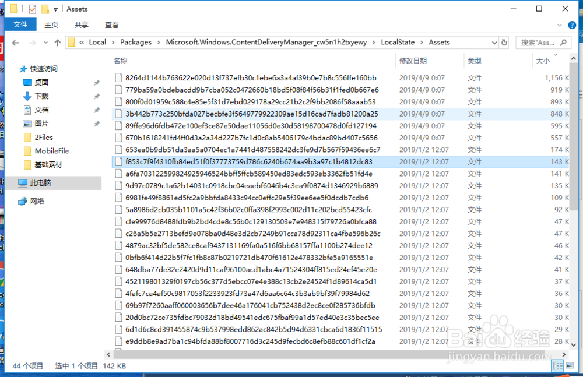Switch to large thumbnails view icon
This screenshot has width=583, height=377.
point(570,366)
